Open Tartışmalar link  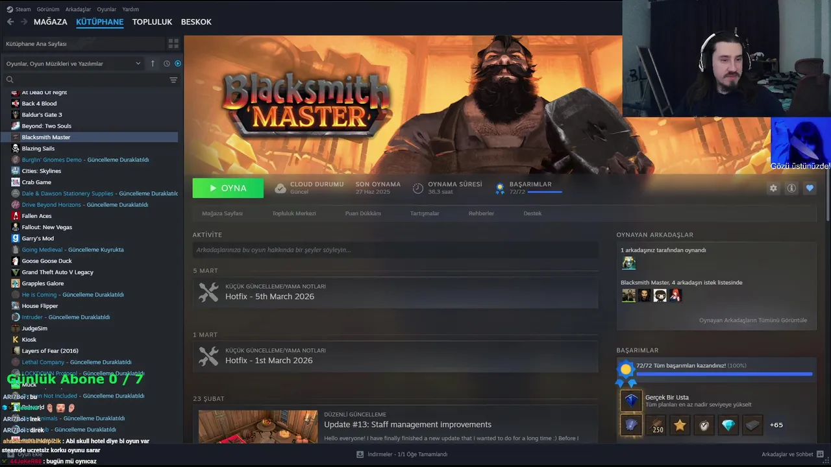[425, 213]
